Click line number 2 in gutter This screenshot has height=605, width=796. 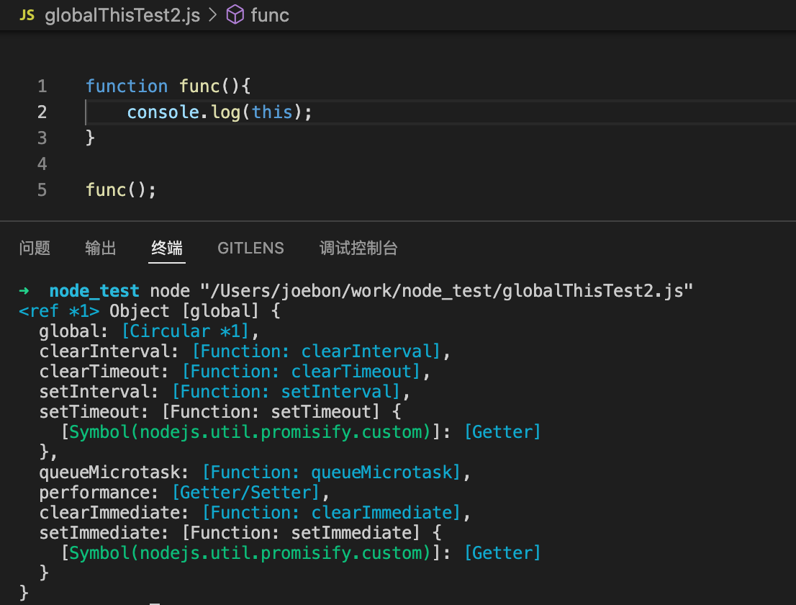tap(42, 112)
